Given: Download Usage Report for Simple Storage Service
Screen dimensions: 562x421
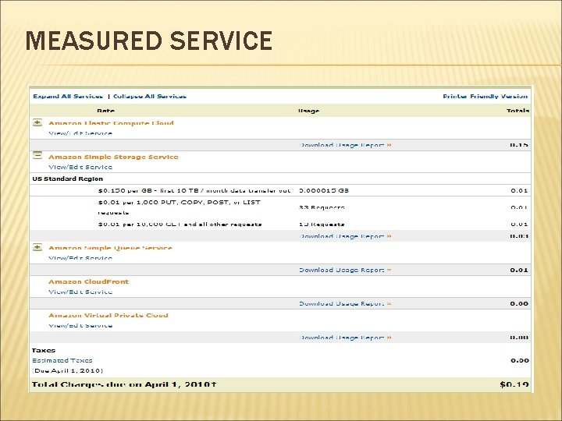Looking at the screenshot, I should [346, 236].
